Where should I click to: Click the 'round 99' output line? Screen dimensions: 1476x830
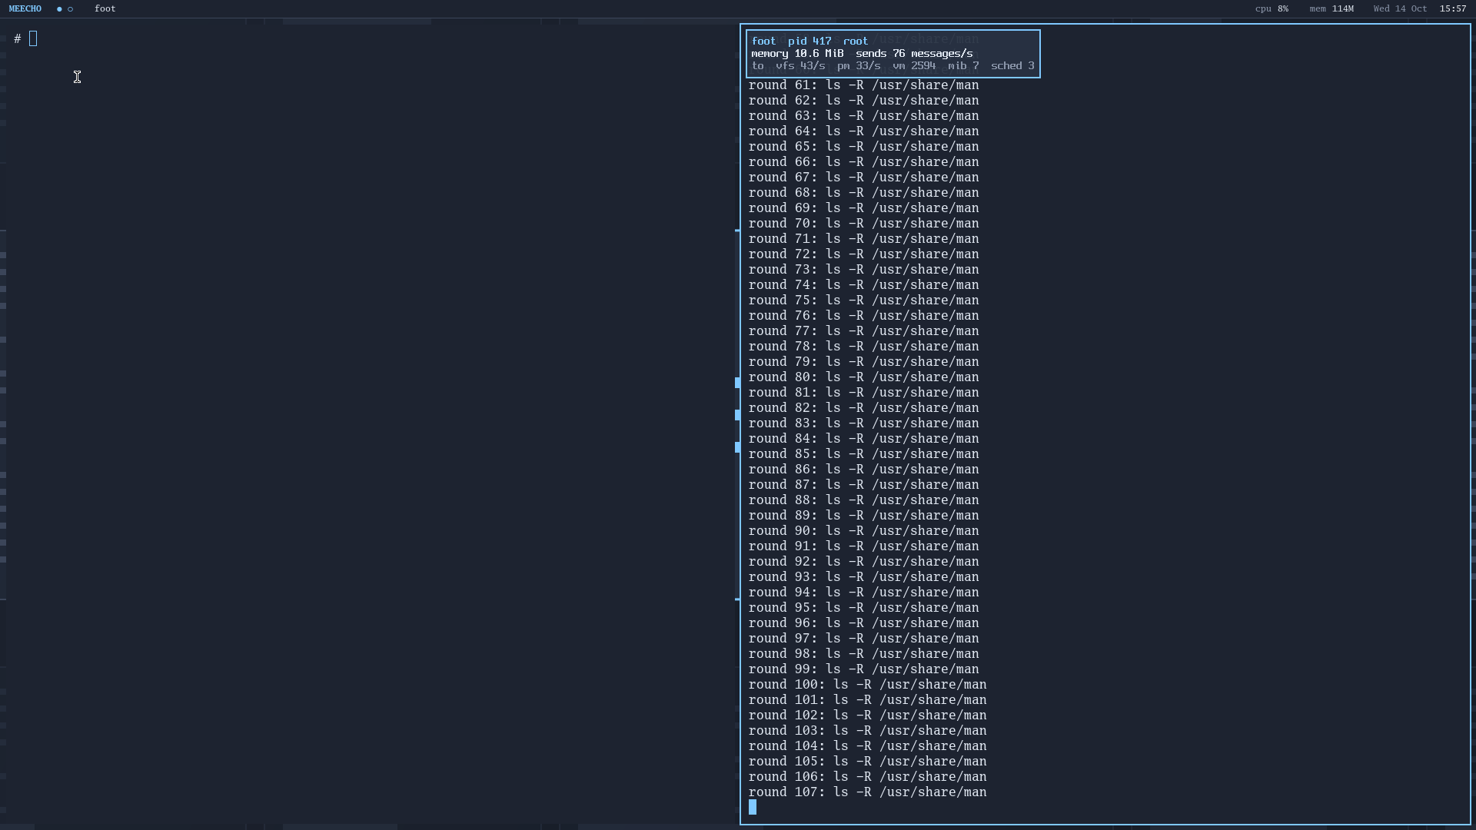[863, 669]
